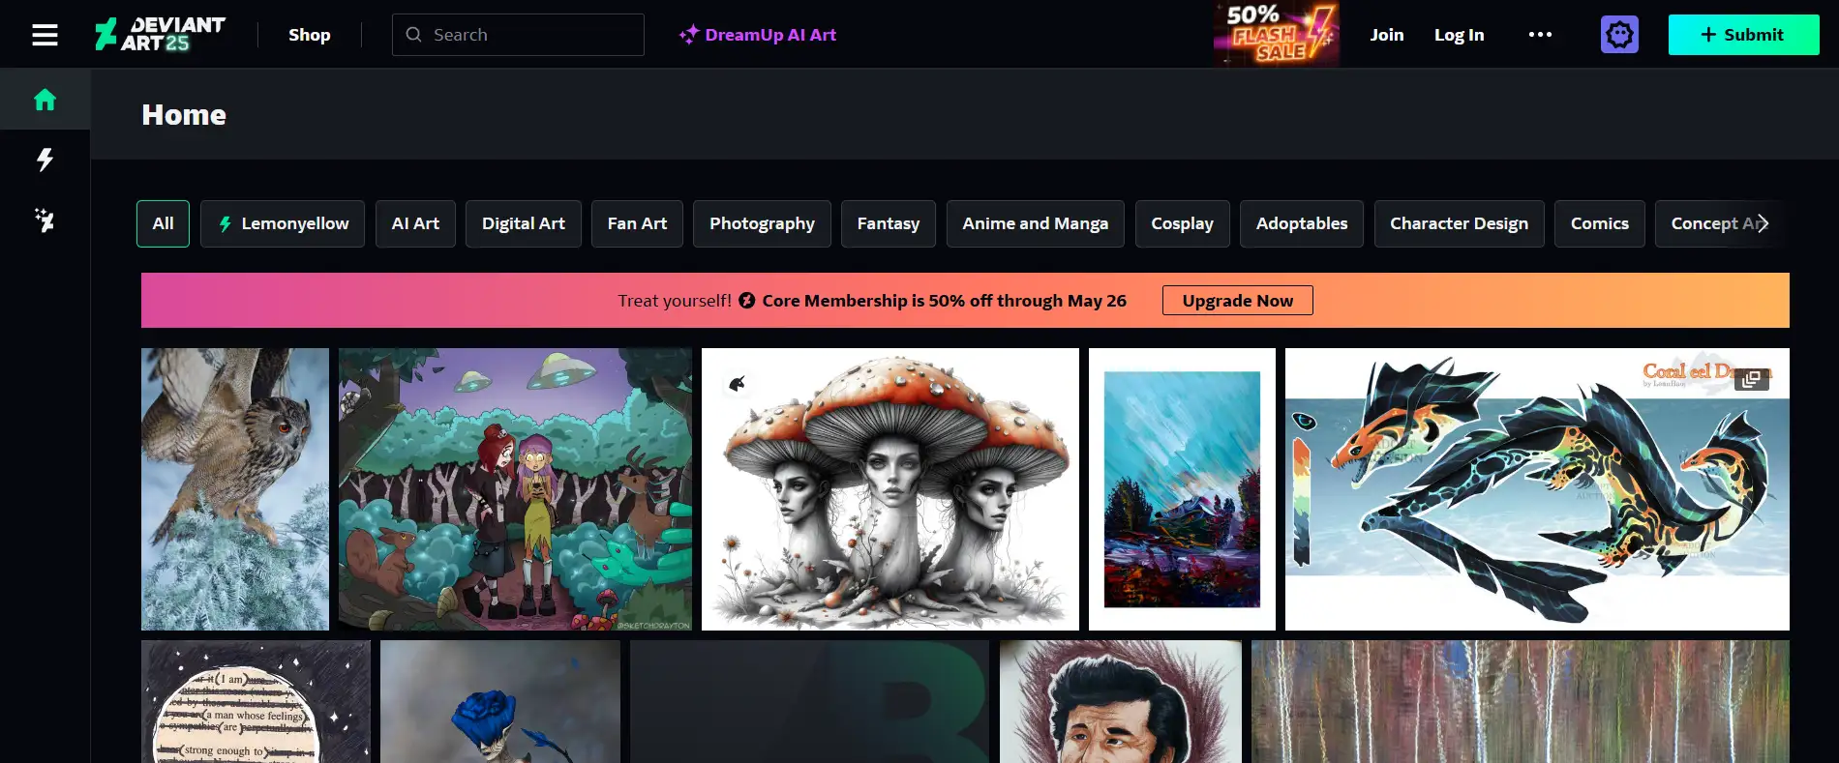
Task: Click the search magnifier icon
Action: (413, 35)
